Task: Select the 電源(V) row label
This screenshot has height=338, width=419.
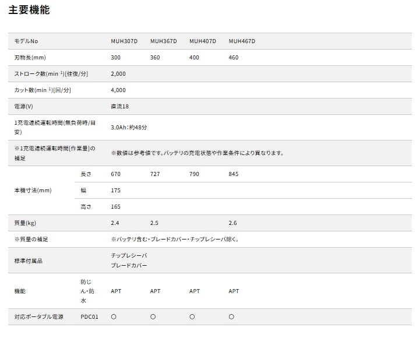Action: (23, 106)
